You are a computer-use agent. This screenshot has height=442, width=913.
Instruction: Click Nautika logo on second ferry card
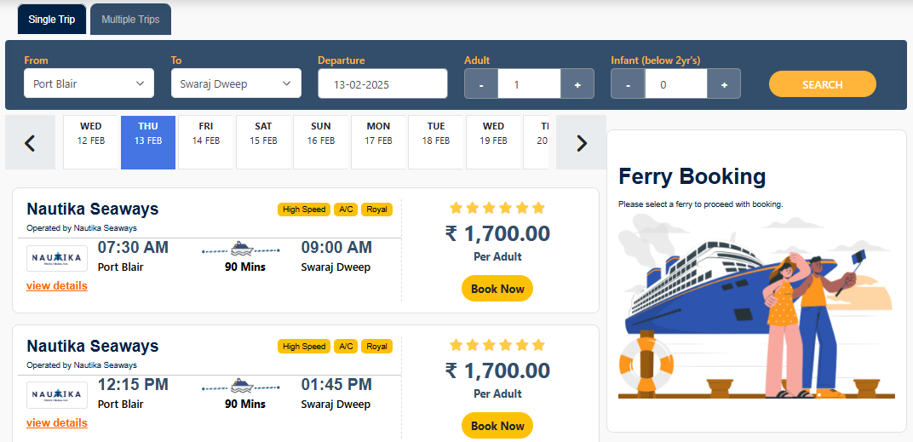tap(56, 394)
